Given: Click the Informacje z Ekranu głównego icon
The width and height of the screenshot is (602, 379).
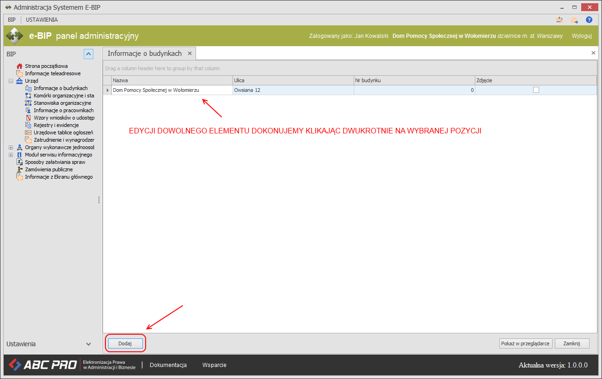Looking at the screenshot, I should pyautogui.click(x=19, y=177).
